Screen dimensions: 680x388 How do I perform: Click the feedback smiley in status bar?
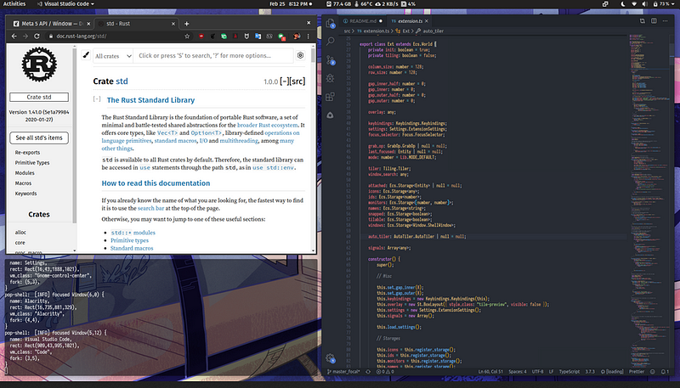(653, 372)
